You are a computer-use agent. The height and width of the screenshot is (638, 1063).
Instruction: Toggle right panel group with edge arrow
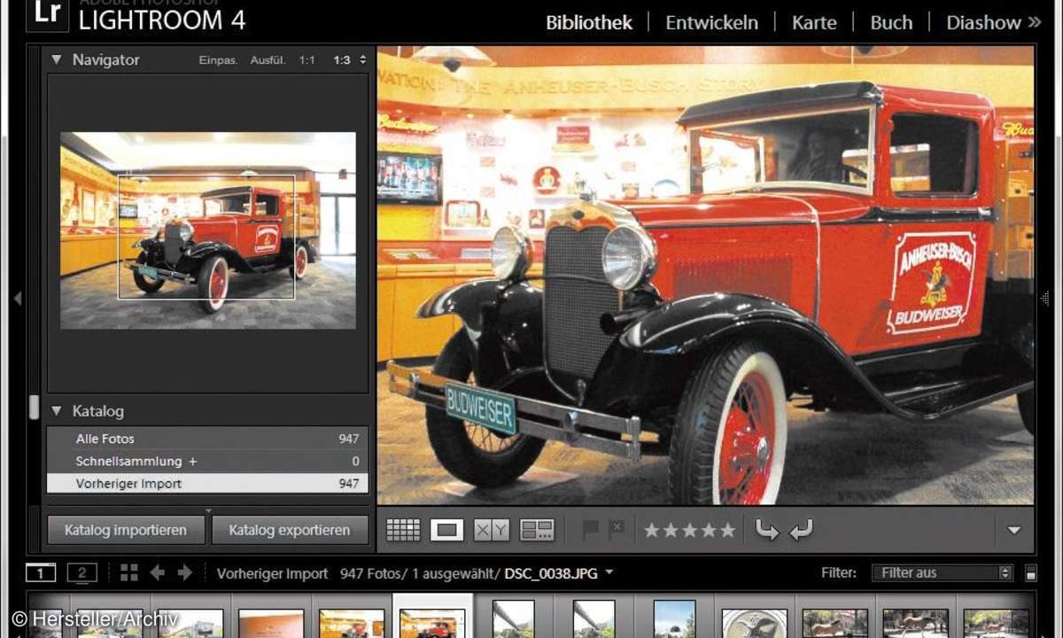click(x=1044, y=299)
